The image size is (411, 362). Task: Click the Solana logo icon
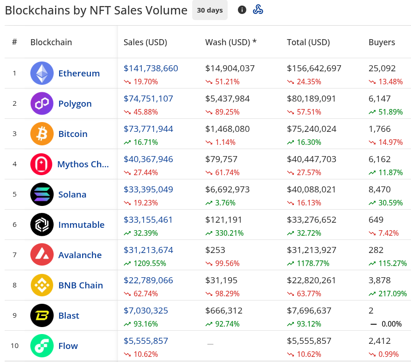pyautogui.click(x=42, y=194)
